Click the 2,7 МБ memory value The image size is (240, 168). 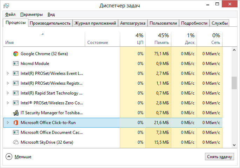[163, 73]
